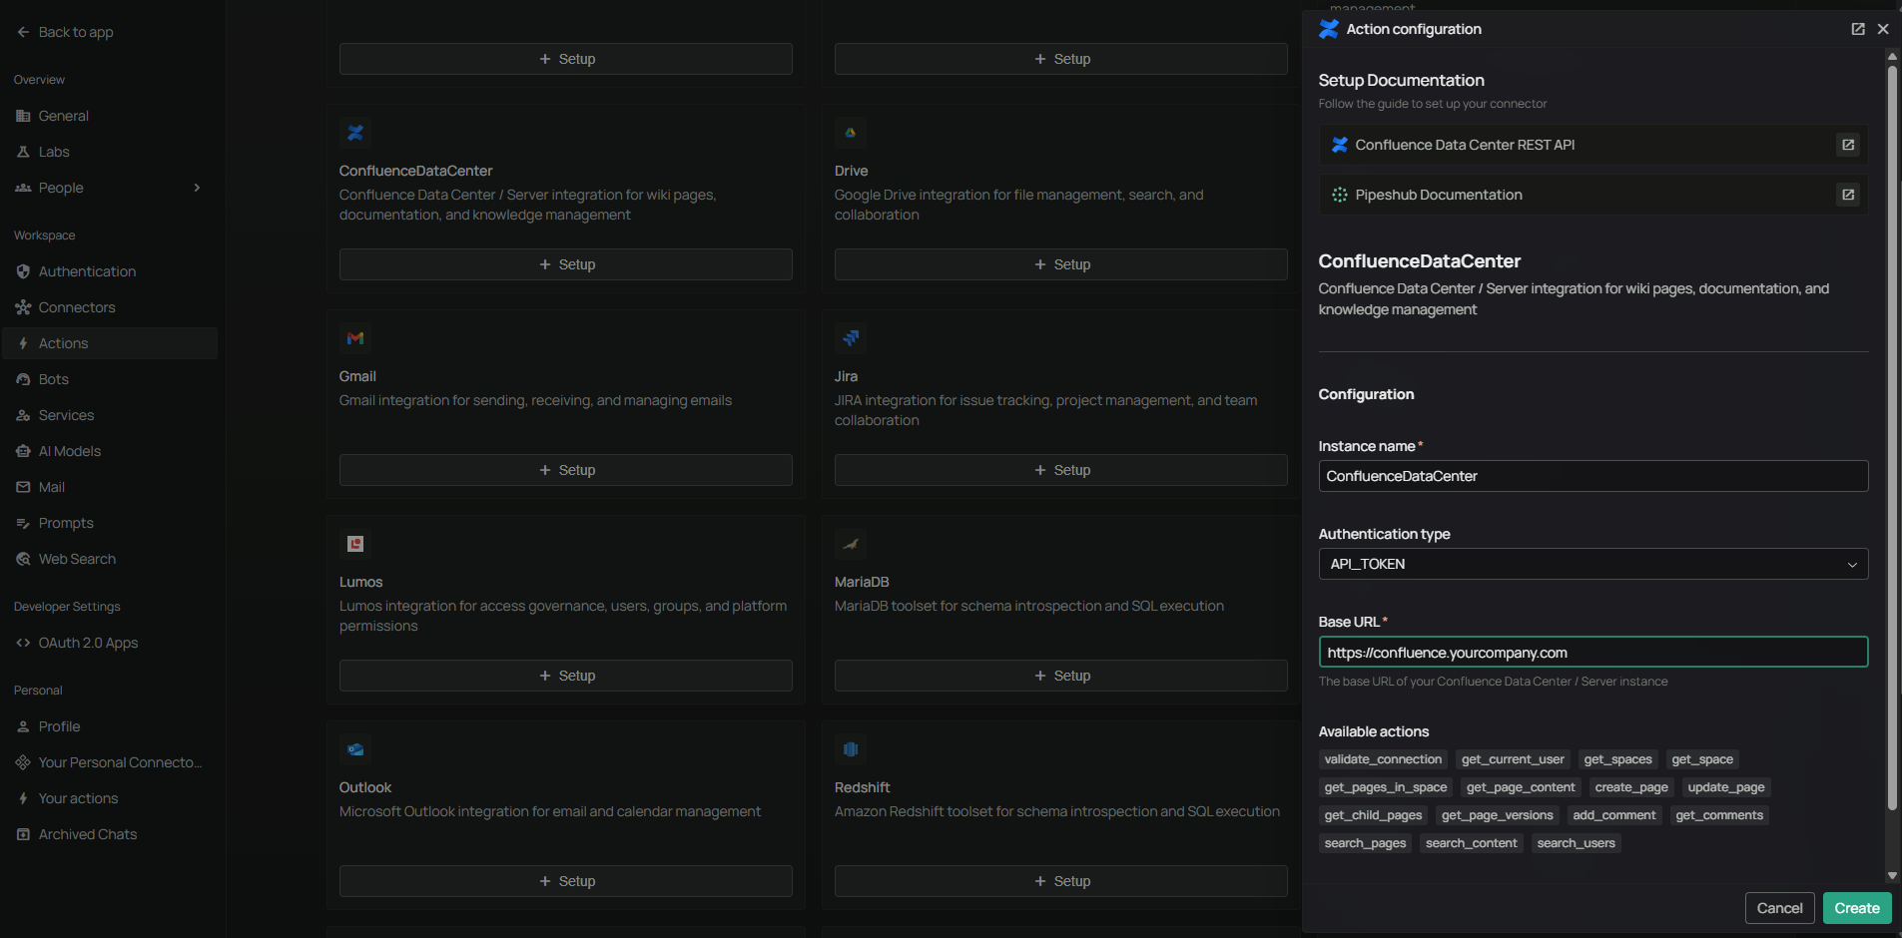The image size is (1902, 938).
Task: Click external-link icon for Pipeshub Documentation
Action: click(x=1848, y=195)
